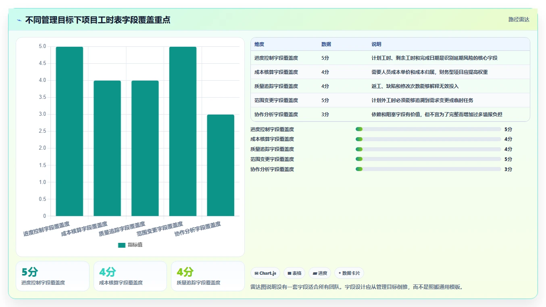This screenshot has width=546, height=307.
Task: Select the 协作分析字段覆盖度 table row cell
Action: point(276,115)
